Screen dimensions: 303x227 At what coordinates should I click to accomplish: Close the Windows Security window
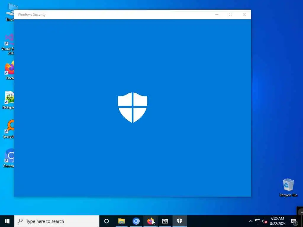[244, 14]
